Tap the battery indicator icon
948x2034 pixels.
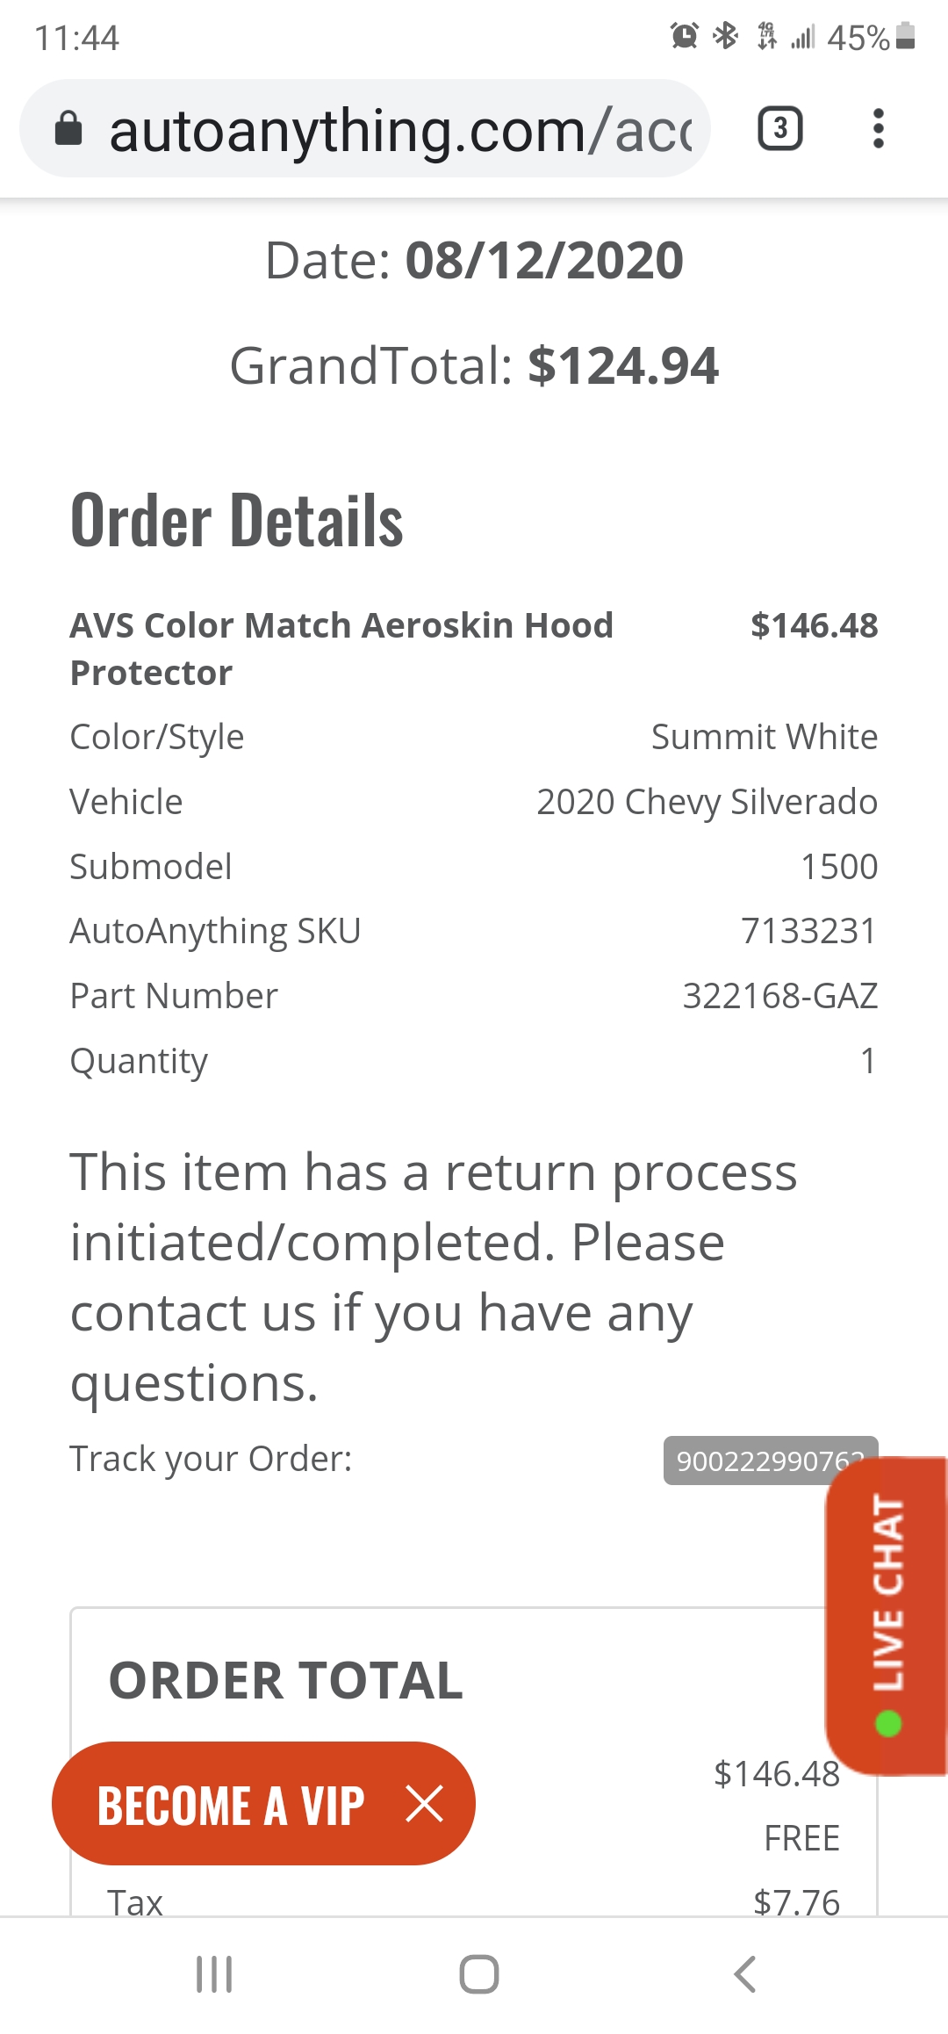(x=906, y=36)
